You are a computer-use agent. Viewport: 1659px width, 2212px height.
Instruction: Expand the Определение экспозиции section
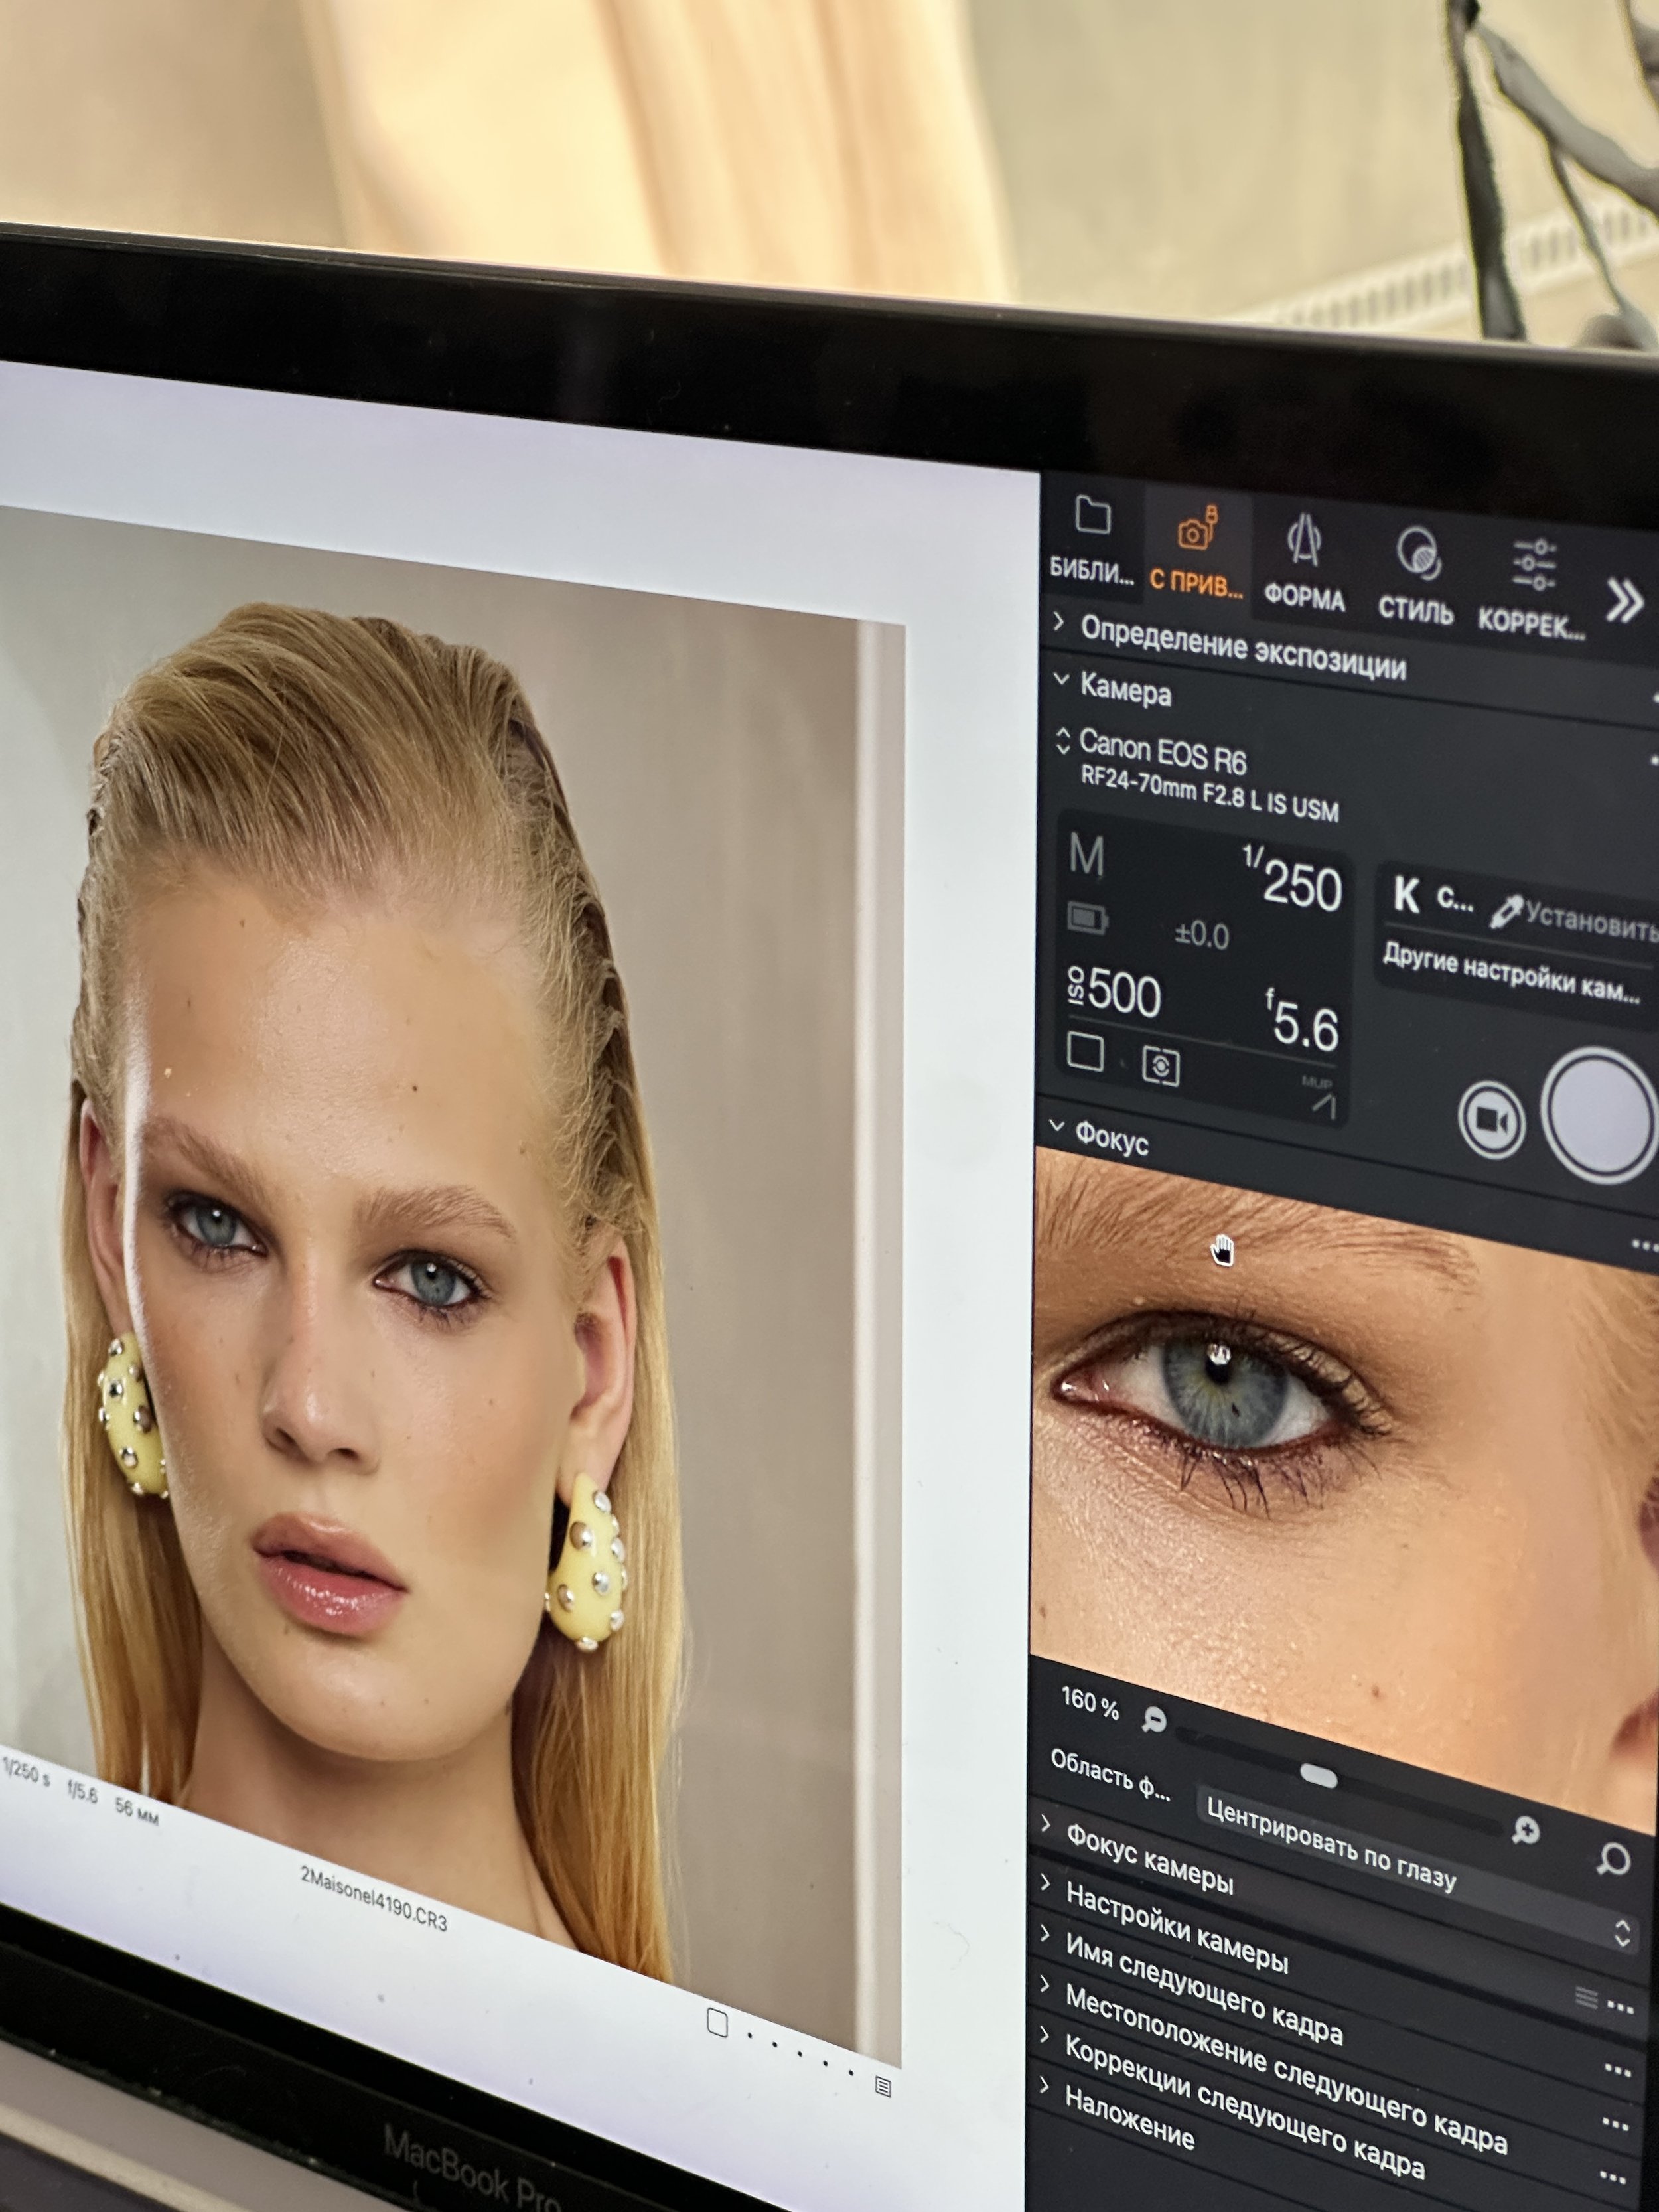tap(1060, 623)
